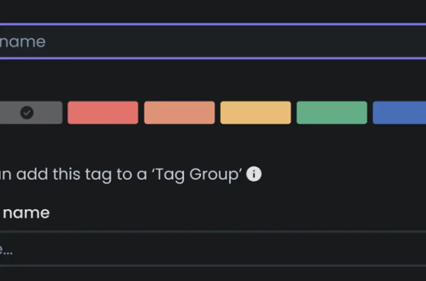
Task: Select the swatch between yellow and blue
Action: [x=332, y=113]
